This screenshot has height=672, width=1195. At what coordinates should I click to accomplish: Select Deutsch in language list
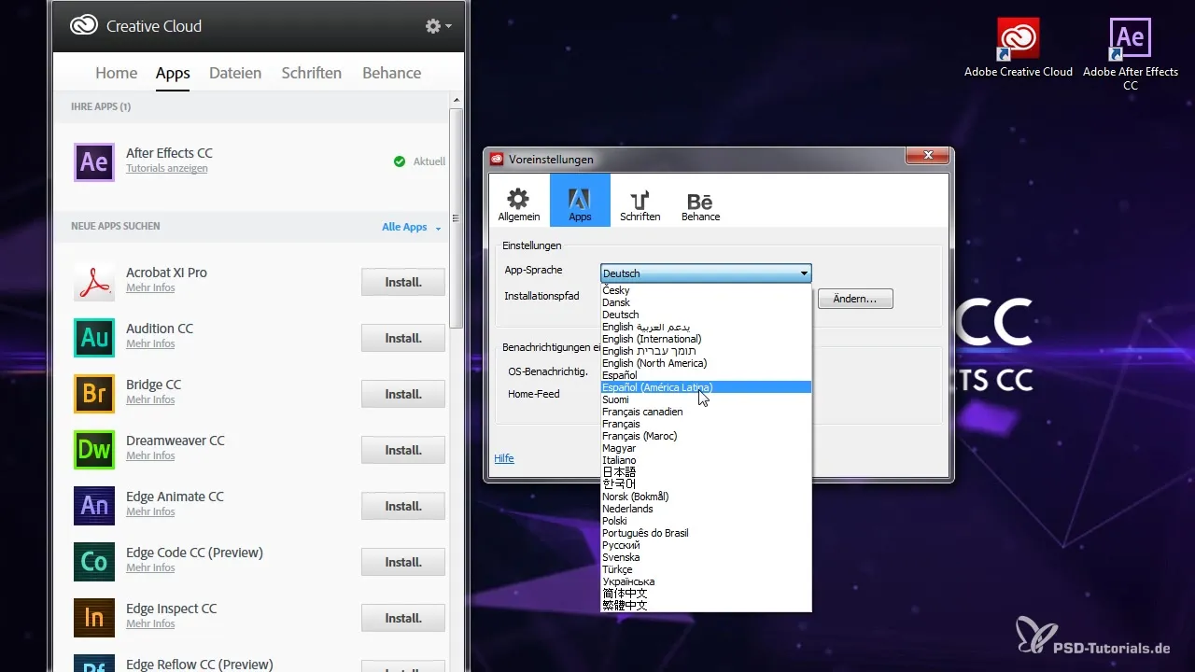pyautogui.click(x=706, y=315)
